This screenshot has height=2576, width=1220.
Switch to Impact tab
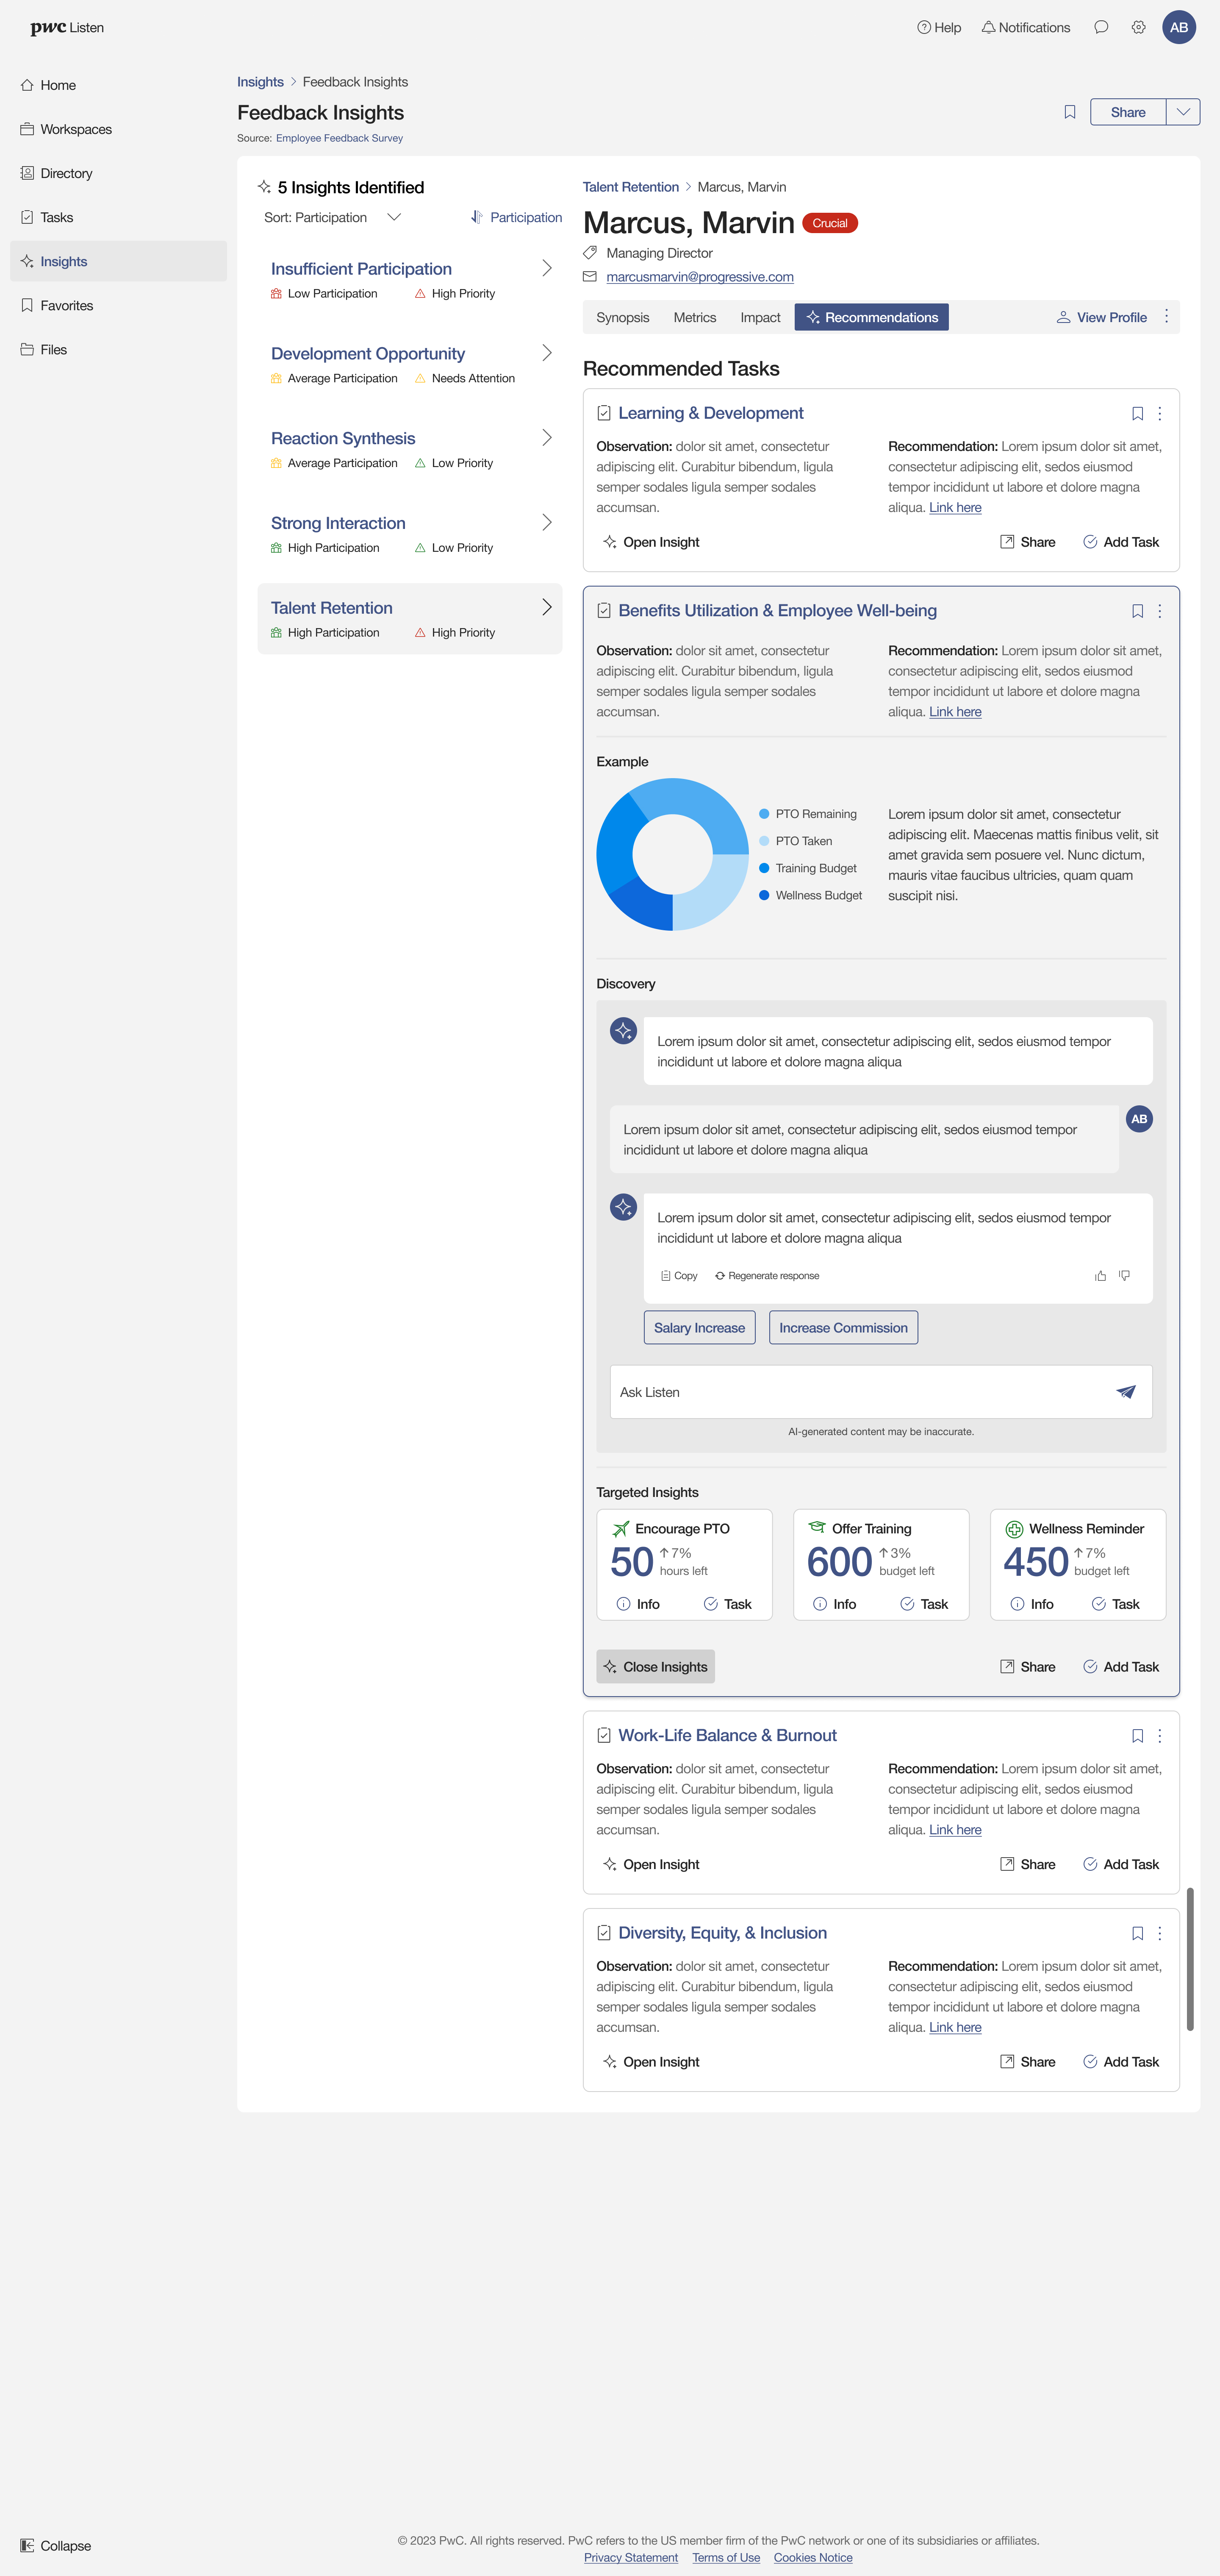pos(760,317)
